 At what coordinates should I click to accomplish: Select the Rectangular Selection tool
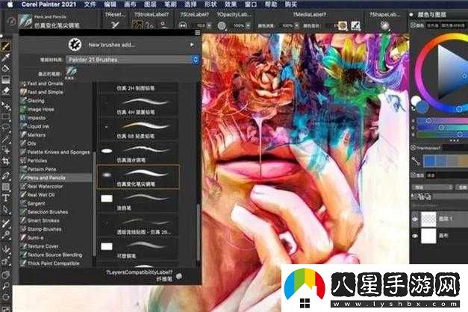click(x=6, y=116)
